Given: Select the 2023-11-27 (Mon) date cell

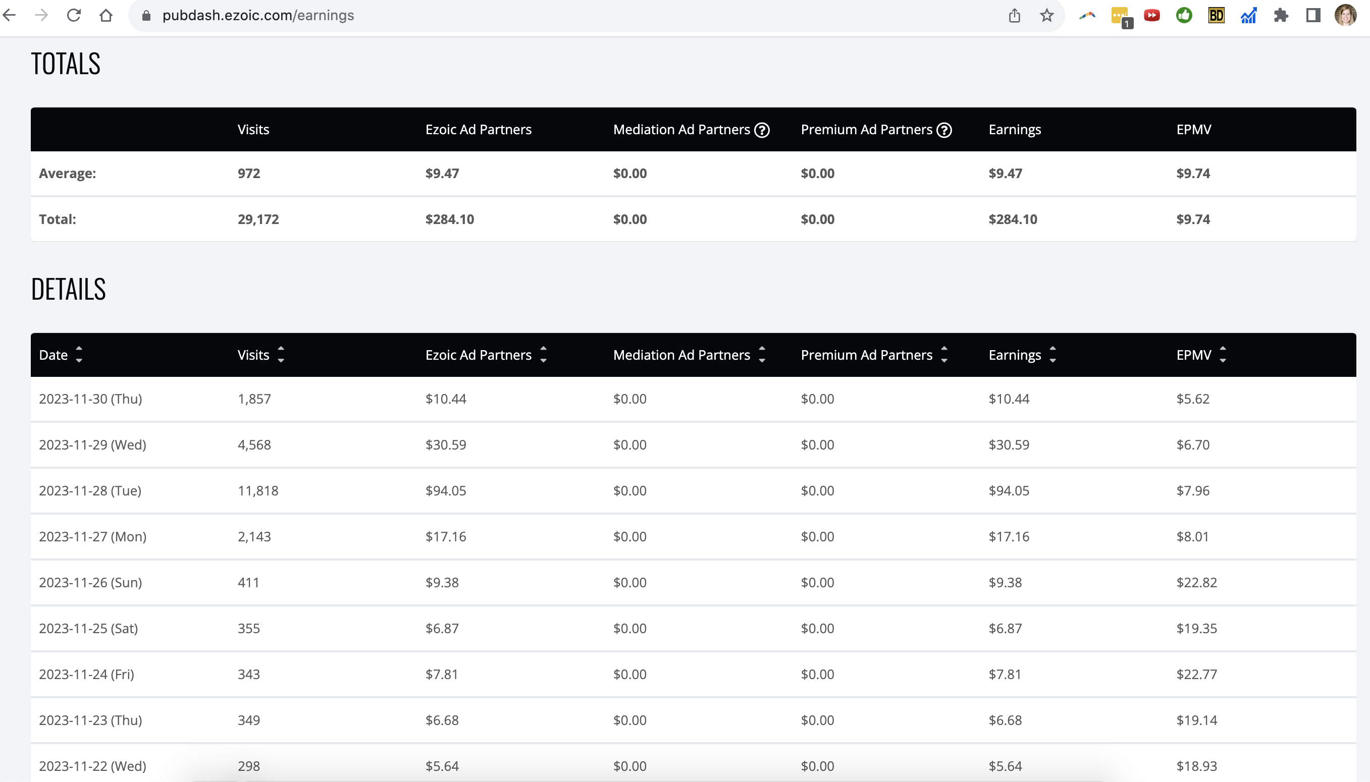Looking at the screenshot, I should 92,536.
